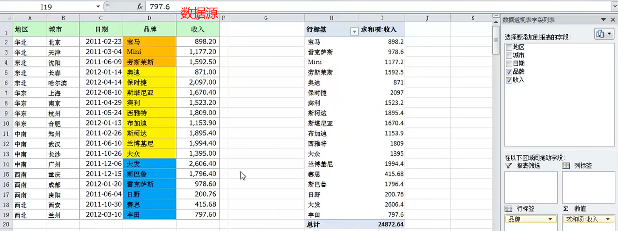Click the formula bar showing 797.6
Image resolution: width=618 pixels, height=231 pixels.
pos(379,6)
